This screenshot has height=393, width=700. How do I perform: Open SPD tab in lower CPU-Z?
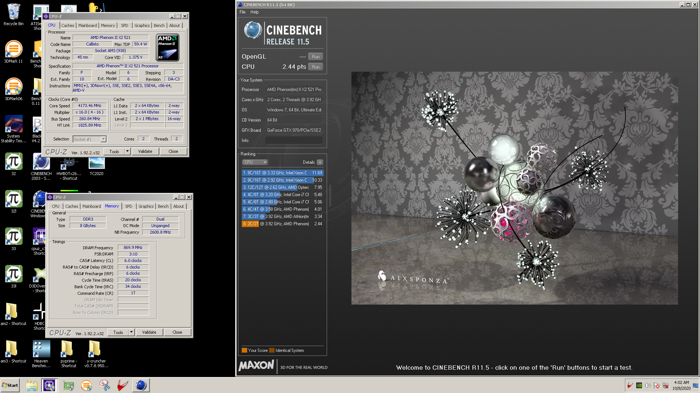coord(129,206)
